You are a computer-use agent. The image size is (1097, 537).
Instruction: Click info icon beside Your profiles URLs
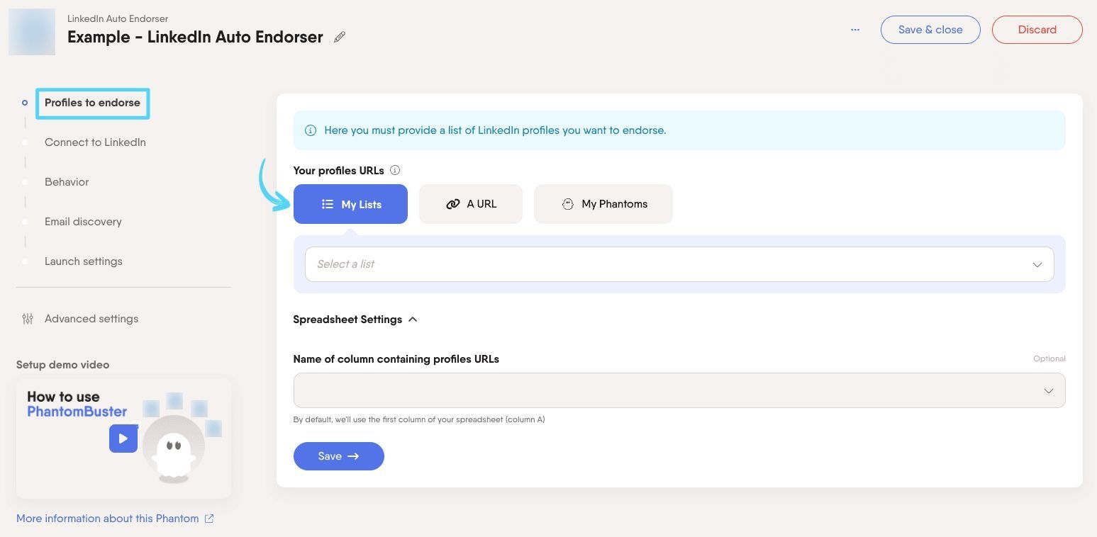click(x=396, y=170)
